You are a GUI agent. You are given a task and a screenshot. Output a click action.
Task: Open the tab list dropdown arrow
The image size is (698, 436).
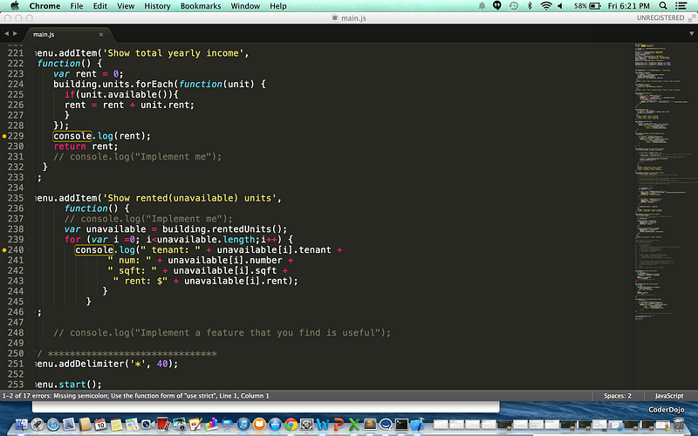point(691,33)
